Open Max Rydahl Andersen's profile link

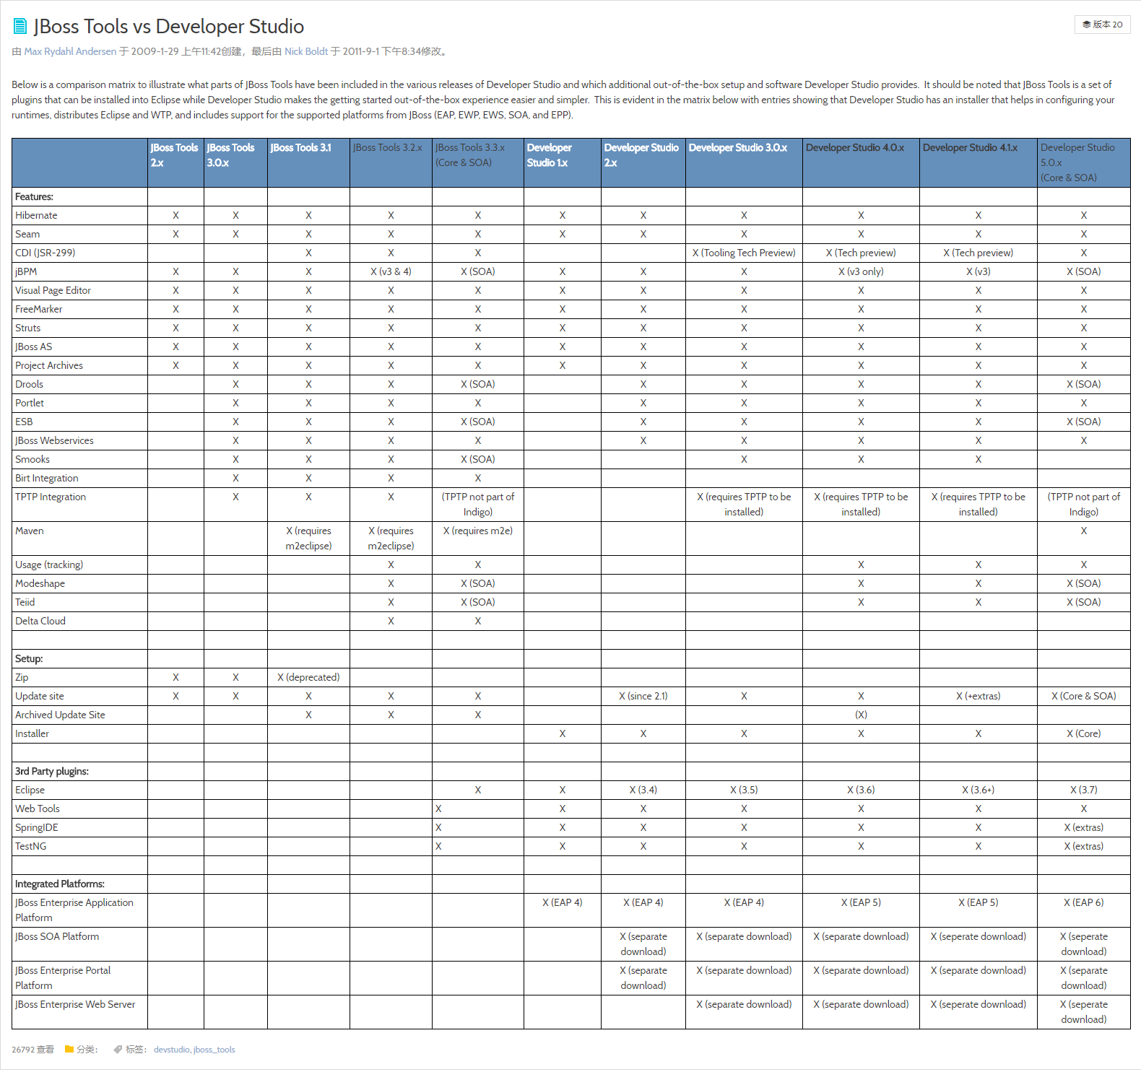70,51
